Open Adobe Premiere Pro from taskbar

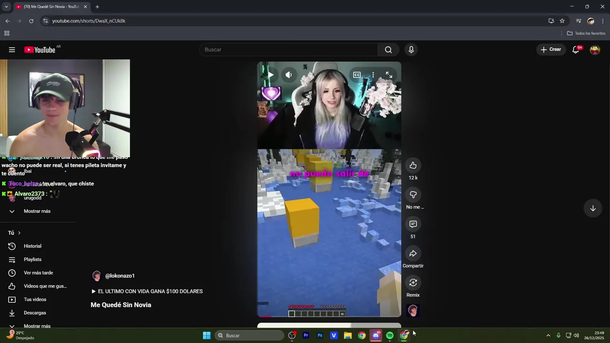pyautogui.click(x=306, y=335)
